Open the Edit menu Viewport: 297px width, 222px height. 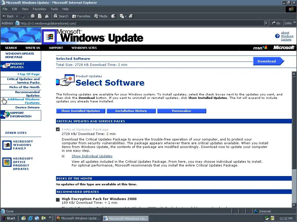tap(15, 9)
